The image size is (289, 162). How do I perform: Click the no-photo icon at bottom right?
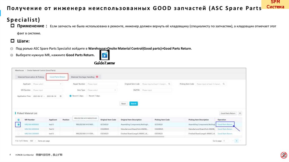284,155
